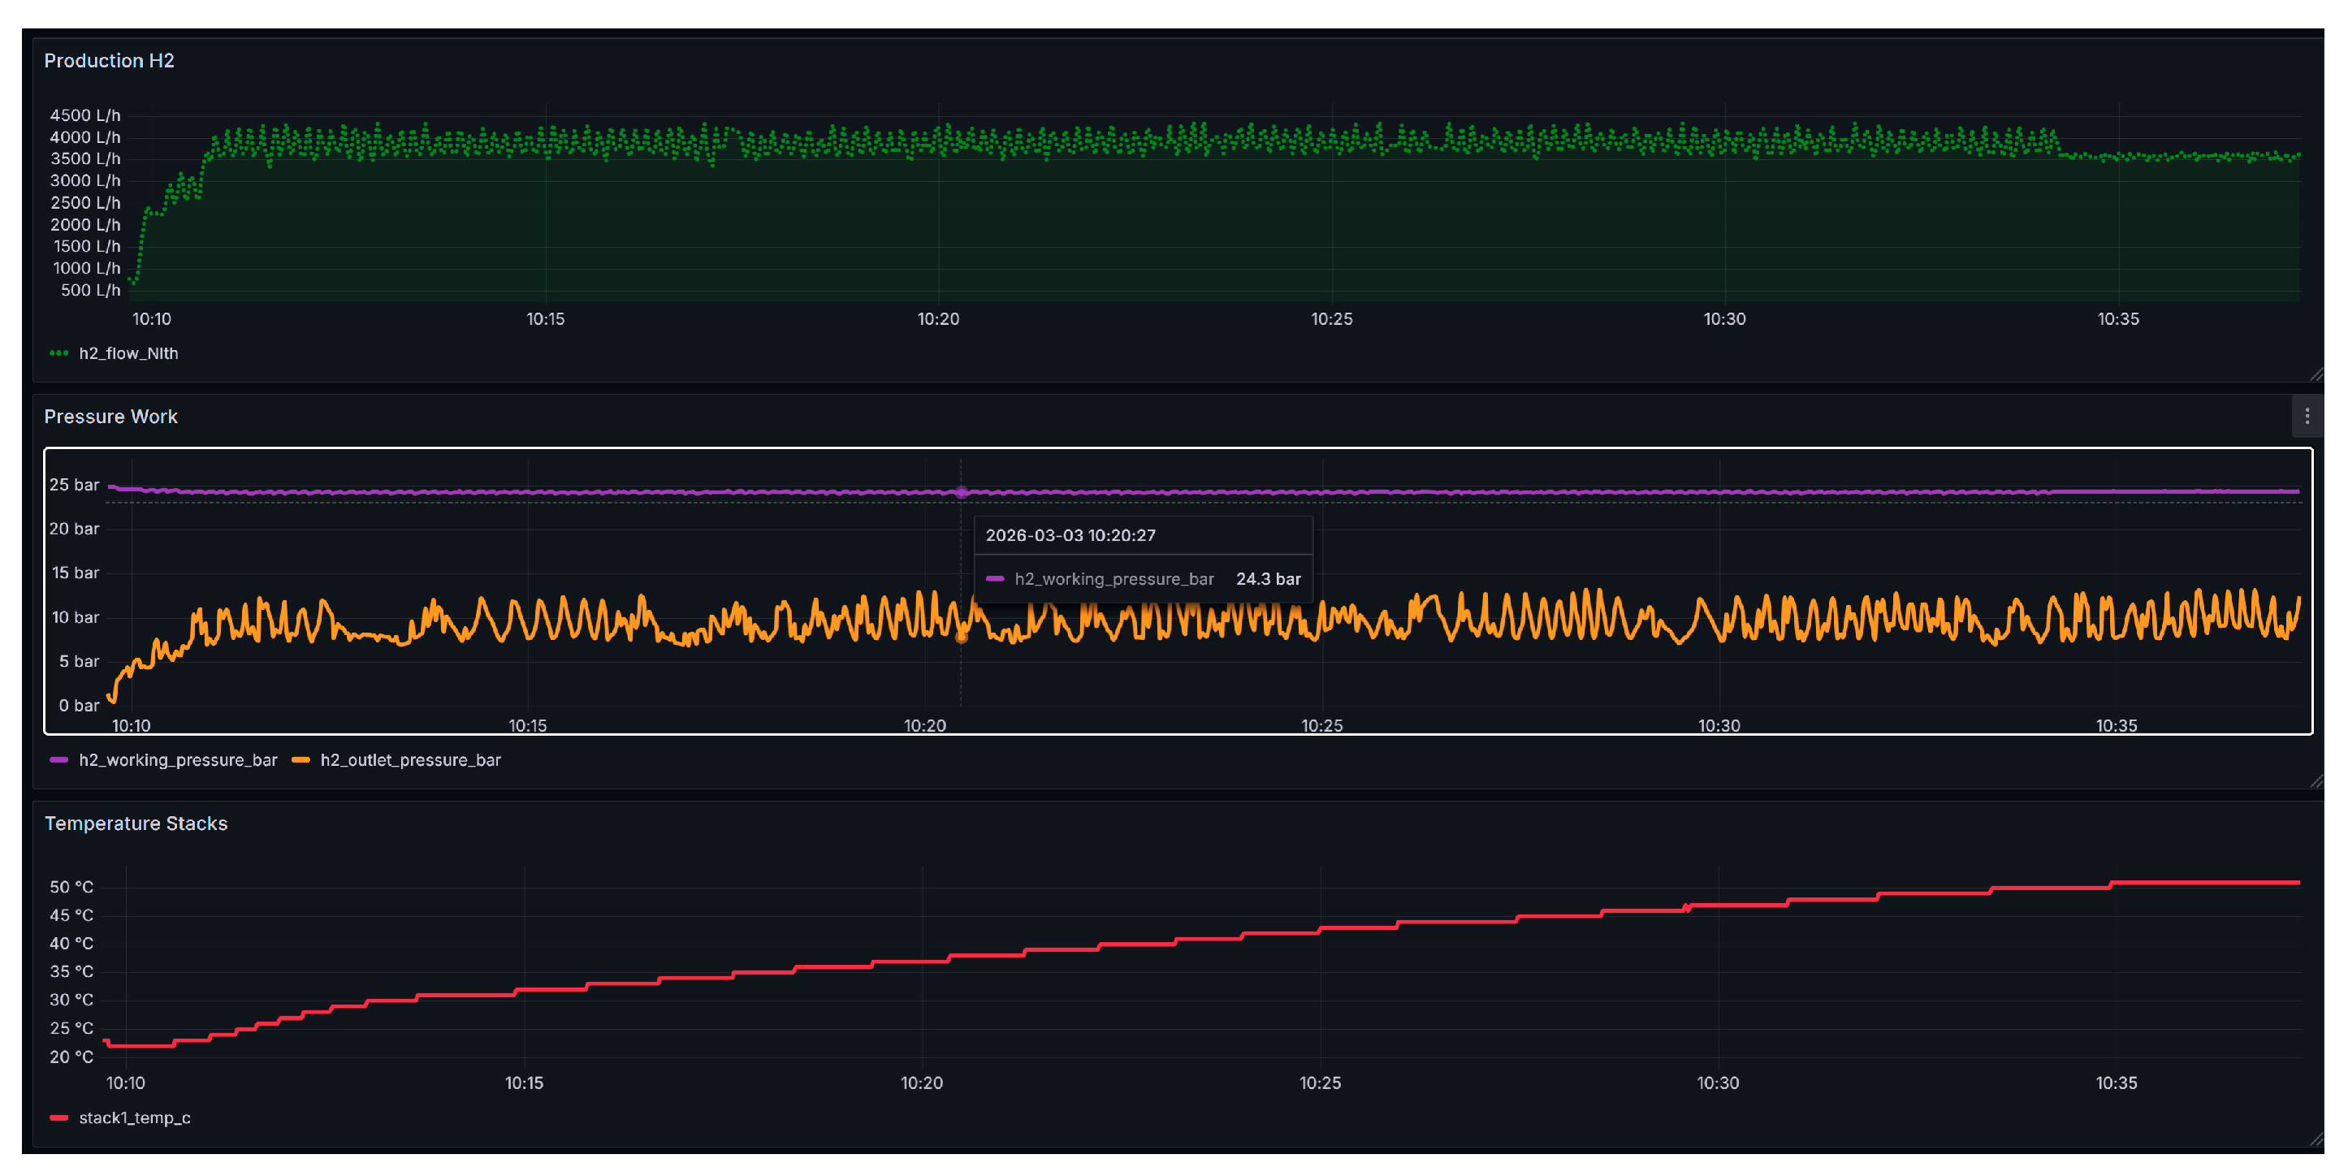Toggle the h2_outlet_pressure_bar legend series
This screenshot has width=2348, height=1176.
(410, 760)
